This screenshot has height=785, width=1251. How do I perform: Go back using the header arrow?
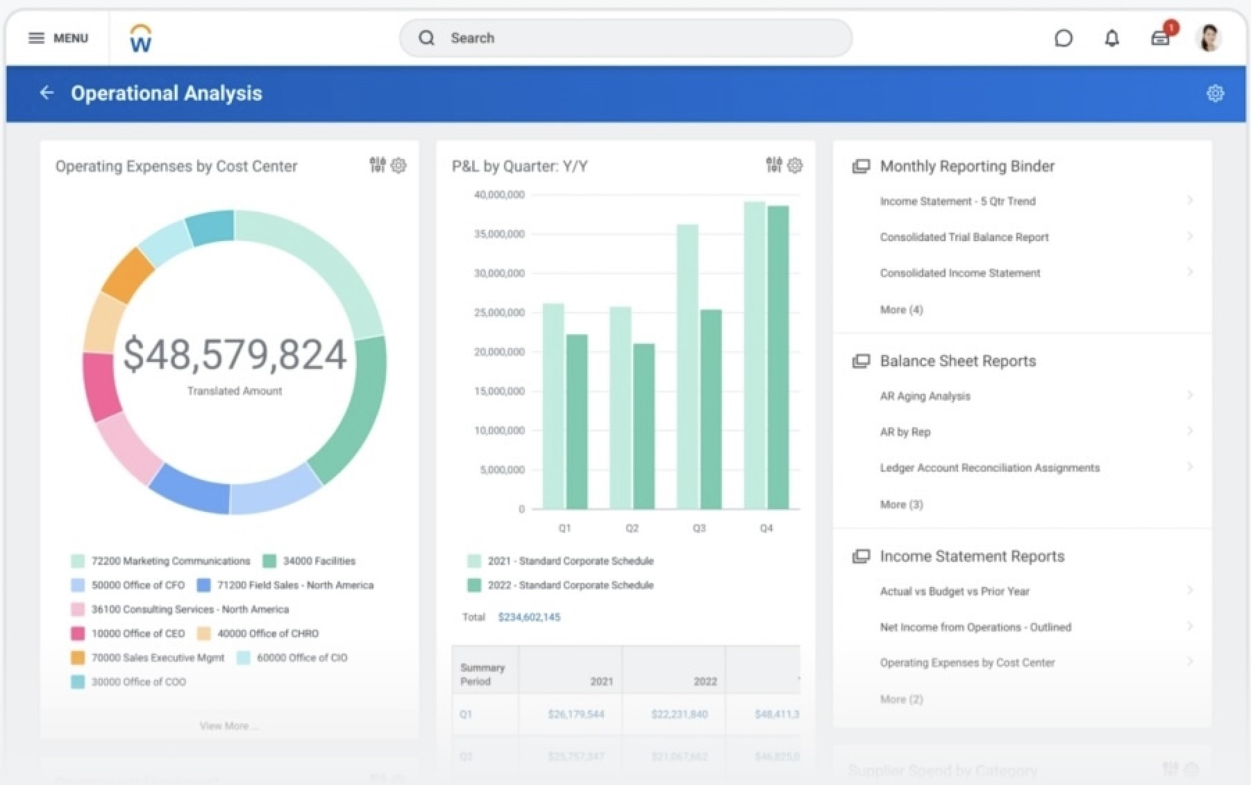(47, 93)
